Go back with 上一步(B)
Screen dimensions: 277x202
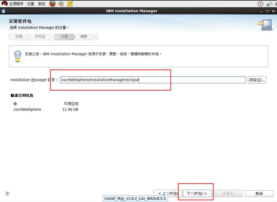tap(168, 193)
